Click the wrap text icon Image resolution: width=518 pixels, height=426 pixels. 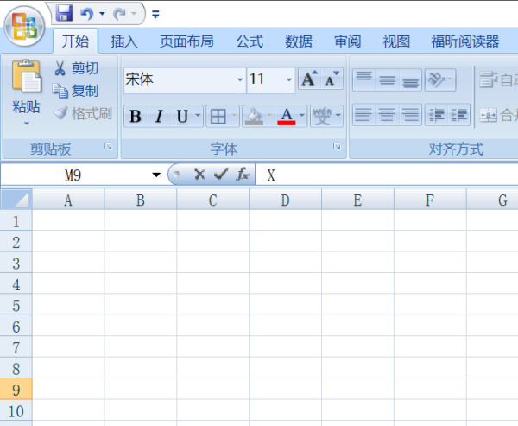coord(489,80)
